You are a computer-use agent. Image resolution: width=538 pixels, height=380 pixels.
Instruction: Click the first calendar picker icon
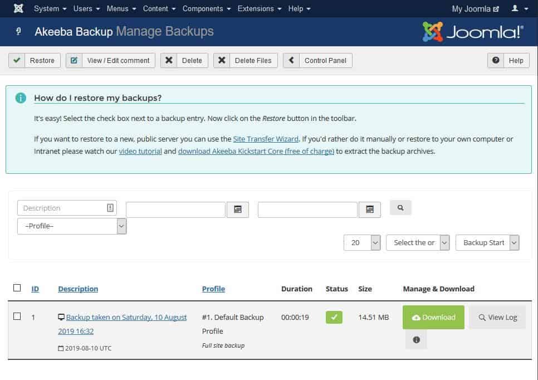point(237,210)
